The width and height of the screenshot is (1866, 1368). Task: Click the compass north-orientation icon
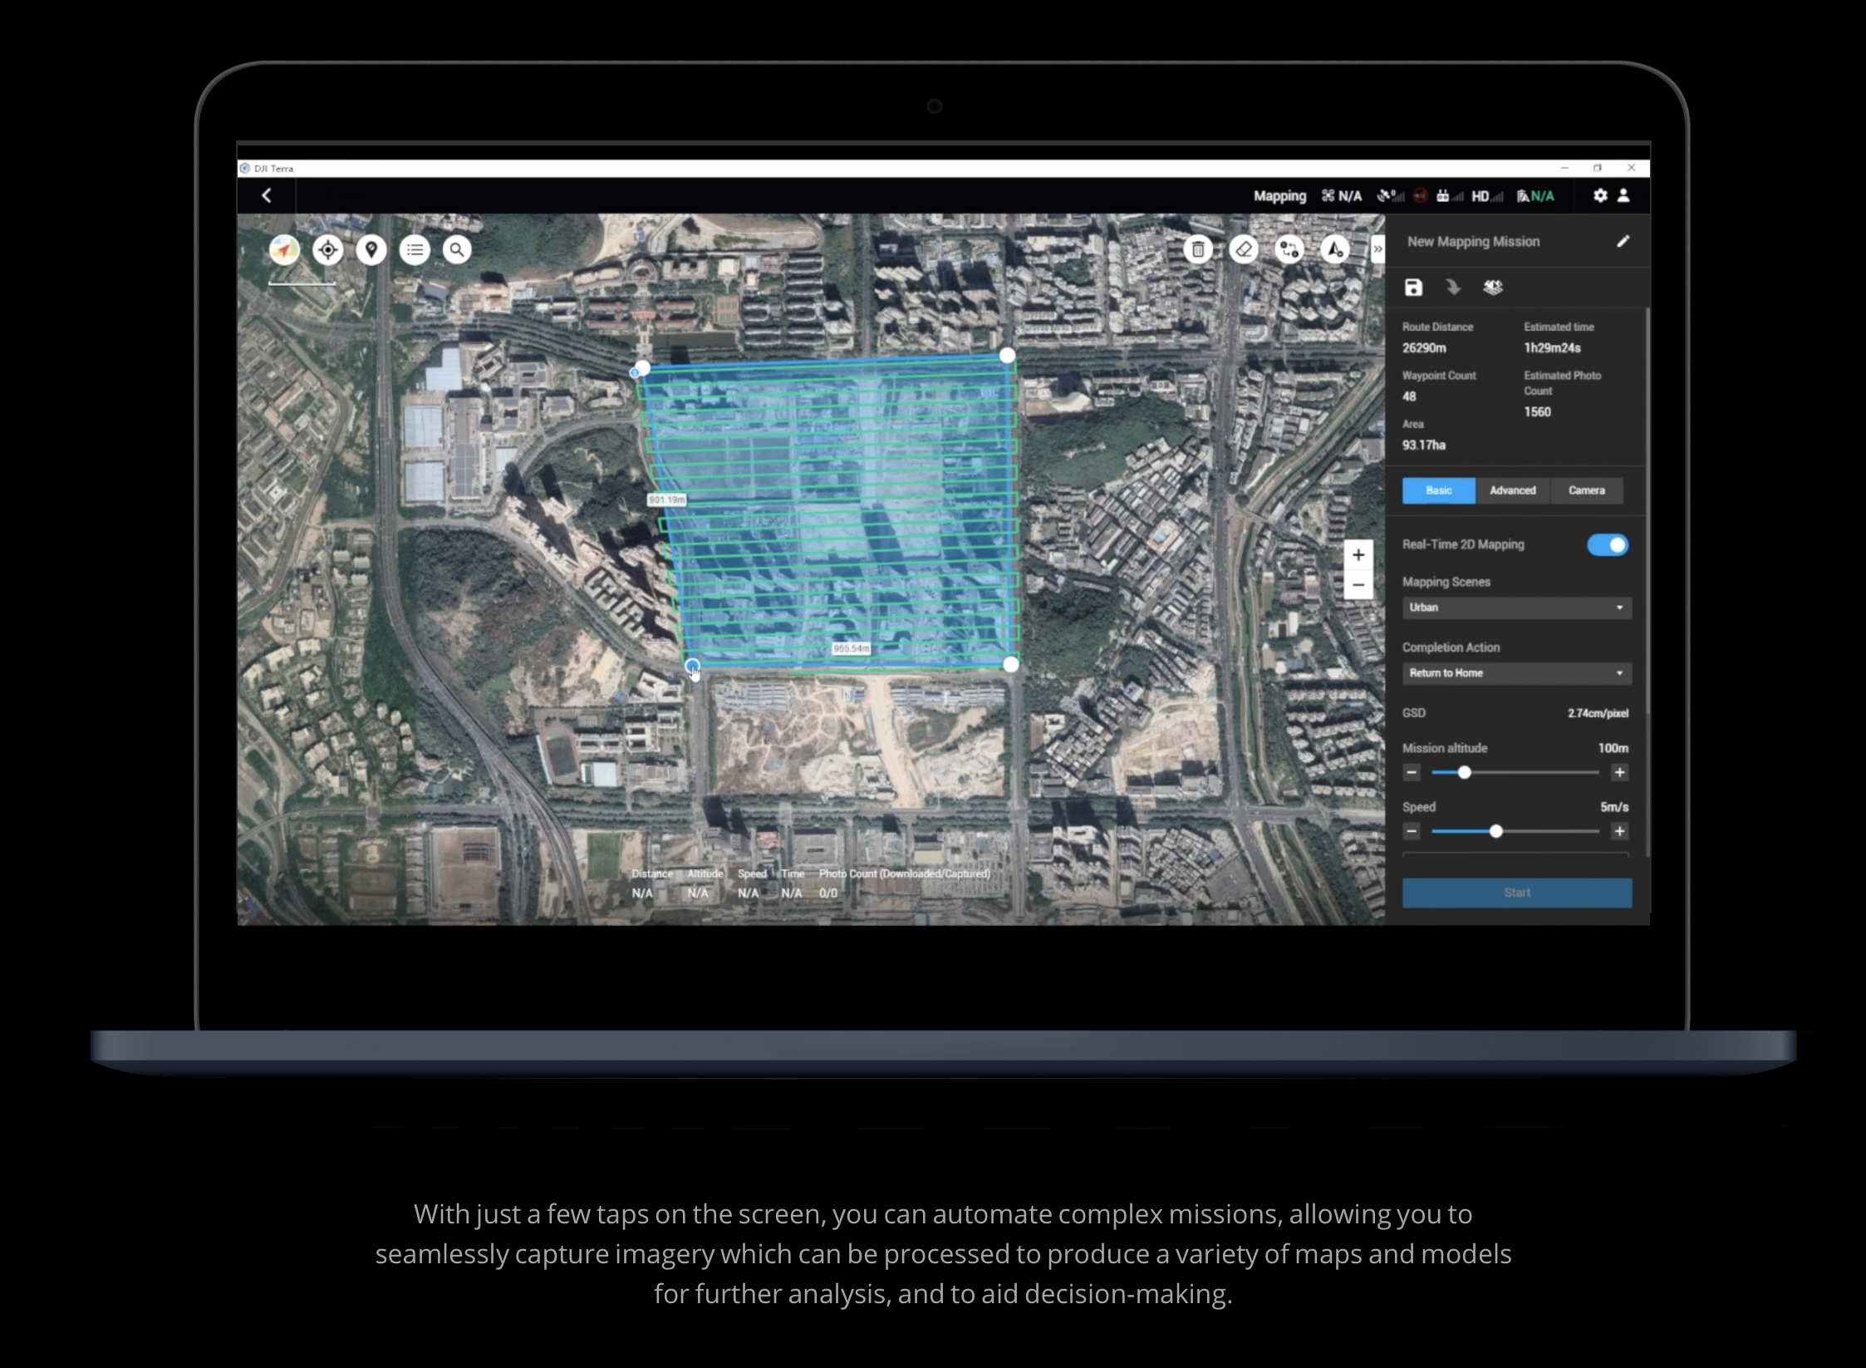pyautogui.click(x=284, y=249)
